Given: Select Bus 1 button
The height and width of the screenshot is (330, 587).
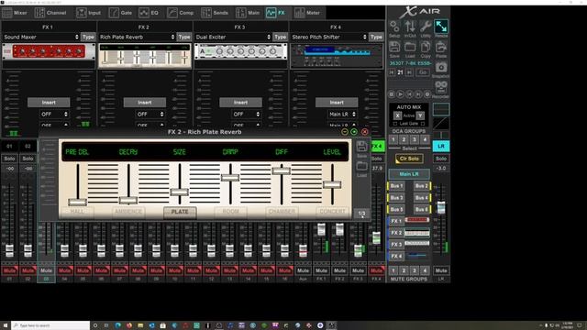Looking at the screenshot, I should (396, 185).
